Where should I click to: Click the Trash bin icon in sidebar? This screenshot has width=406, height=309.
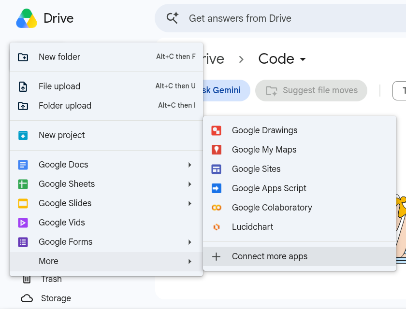(x=27, y=279)
